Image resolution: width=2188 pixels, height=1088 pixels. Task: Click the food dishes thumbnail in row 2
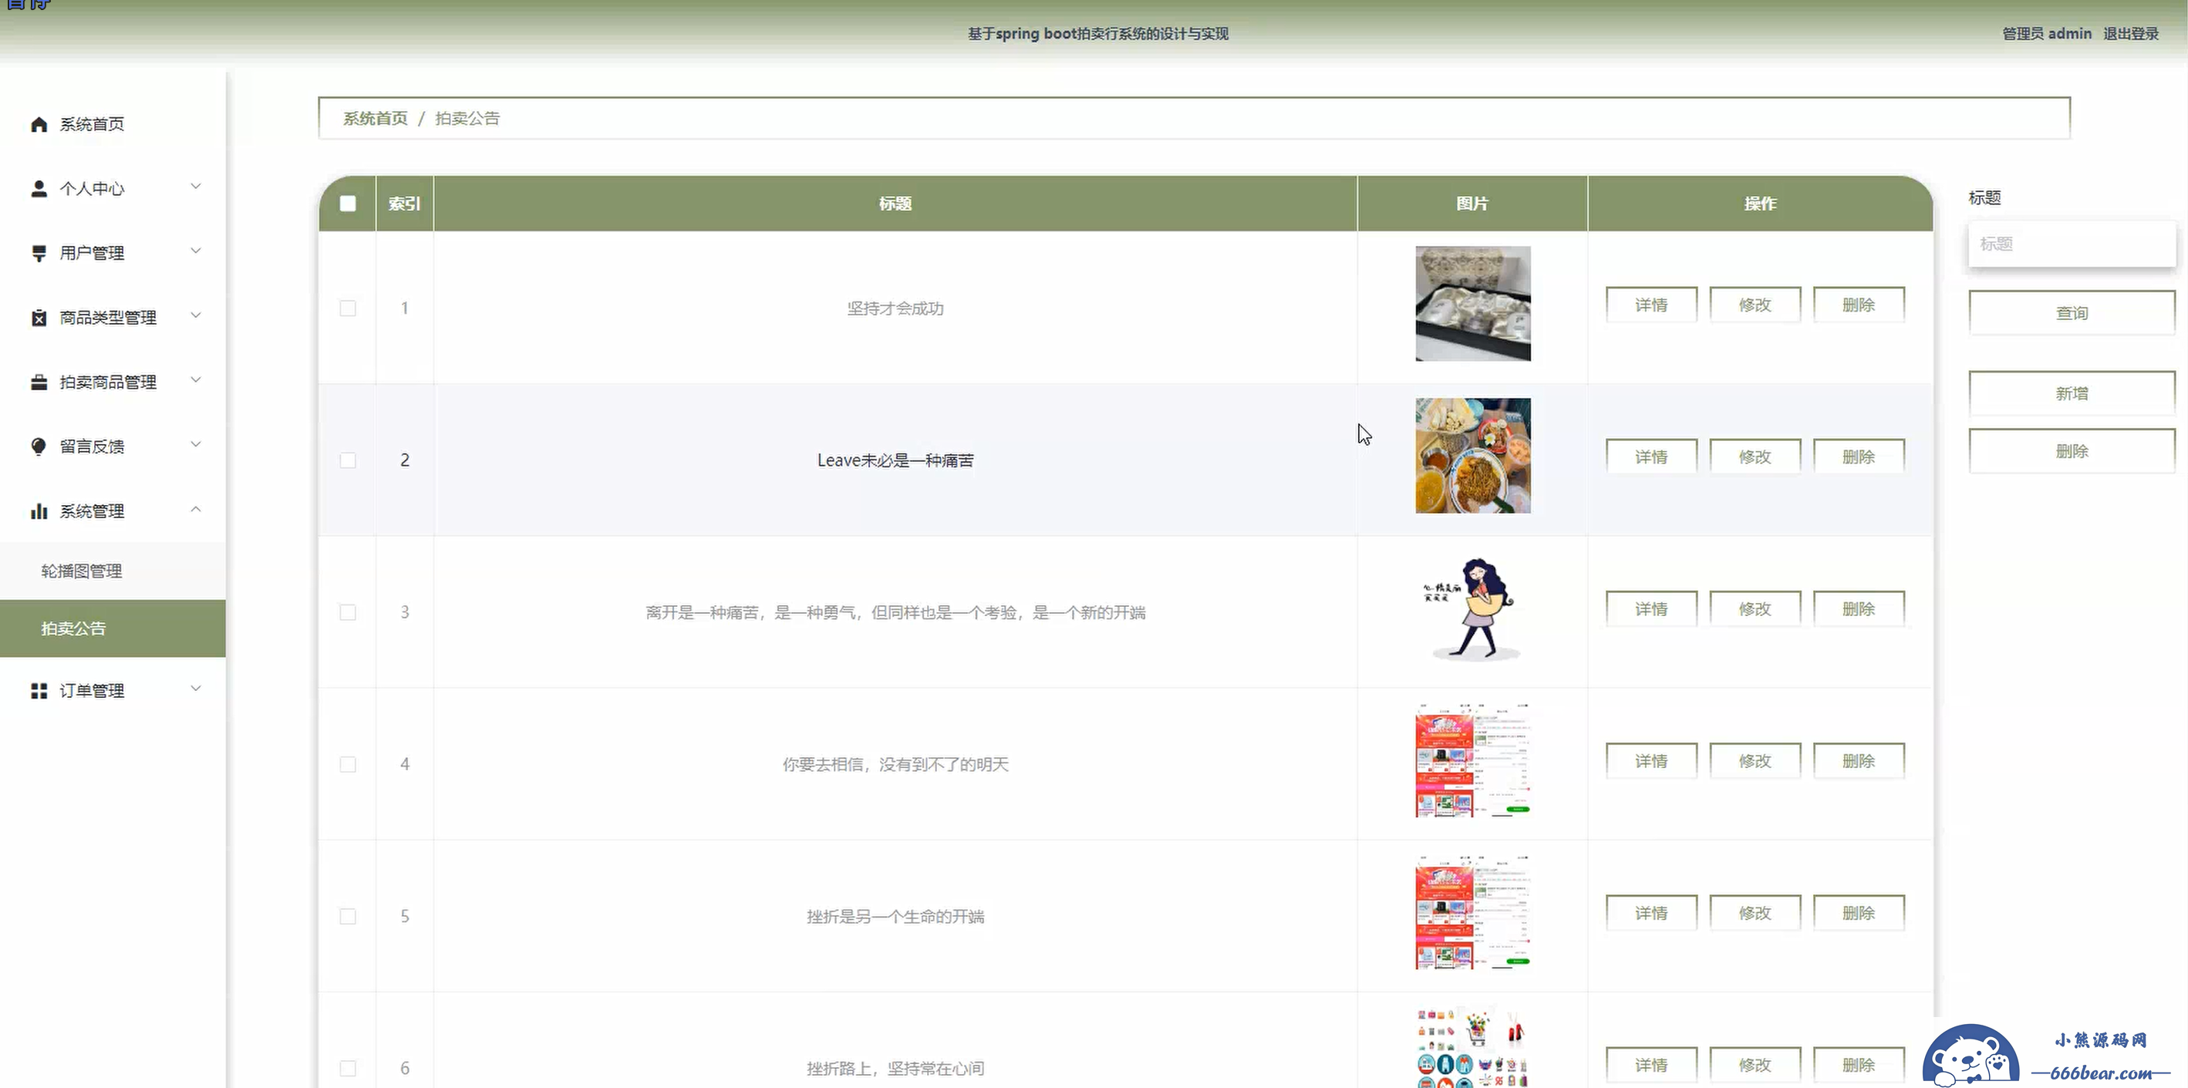[1473, 455]
